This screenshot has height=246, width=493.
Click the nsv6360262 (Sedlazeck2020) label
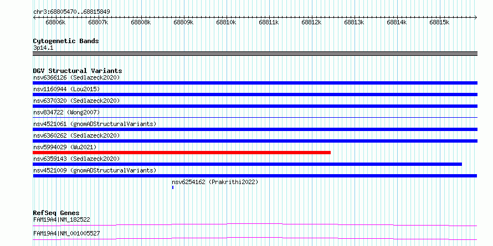coord(76,135)
